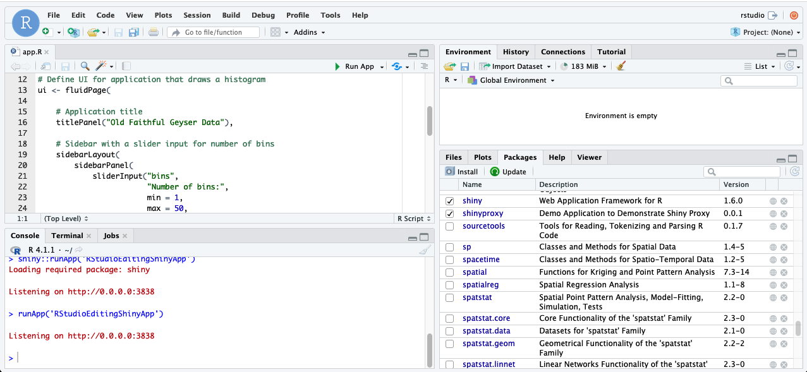Open the R language dropdown in Environment pane
807x372 pixels.
pyautogui.click(x=451, y=80)
